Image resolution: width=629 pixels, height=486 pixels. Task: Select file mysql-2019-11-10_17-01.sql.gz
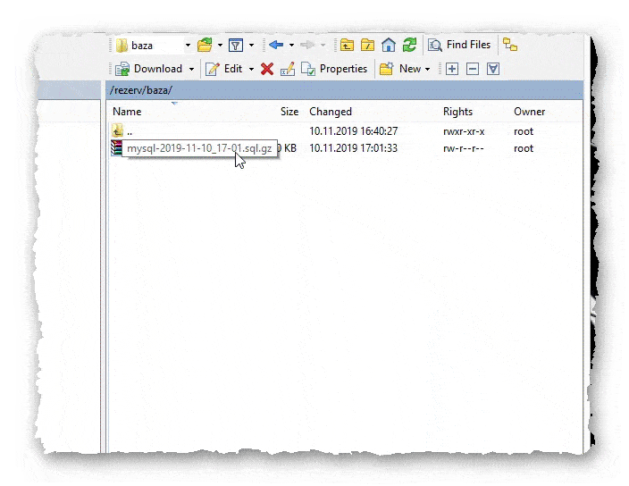(199, 148)
